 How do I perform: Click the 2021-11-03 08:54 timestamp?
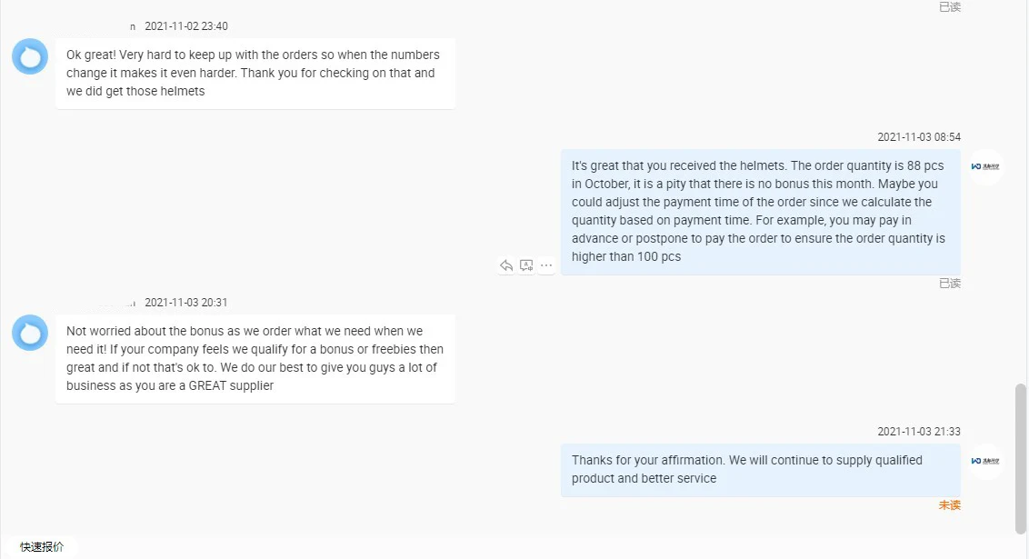(x=918, y=137)
